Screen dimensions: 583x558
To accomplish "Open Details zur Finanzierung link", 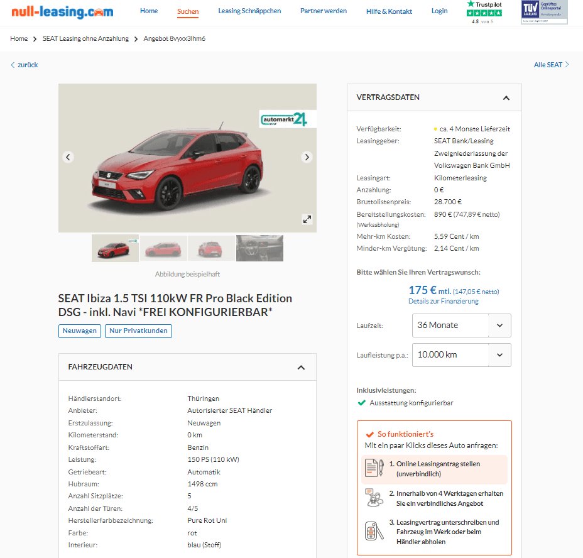I will [x=443, y=302].
